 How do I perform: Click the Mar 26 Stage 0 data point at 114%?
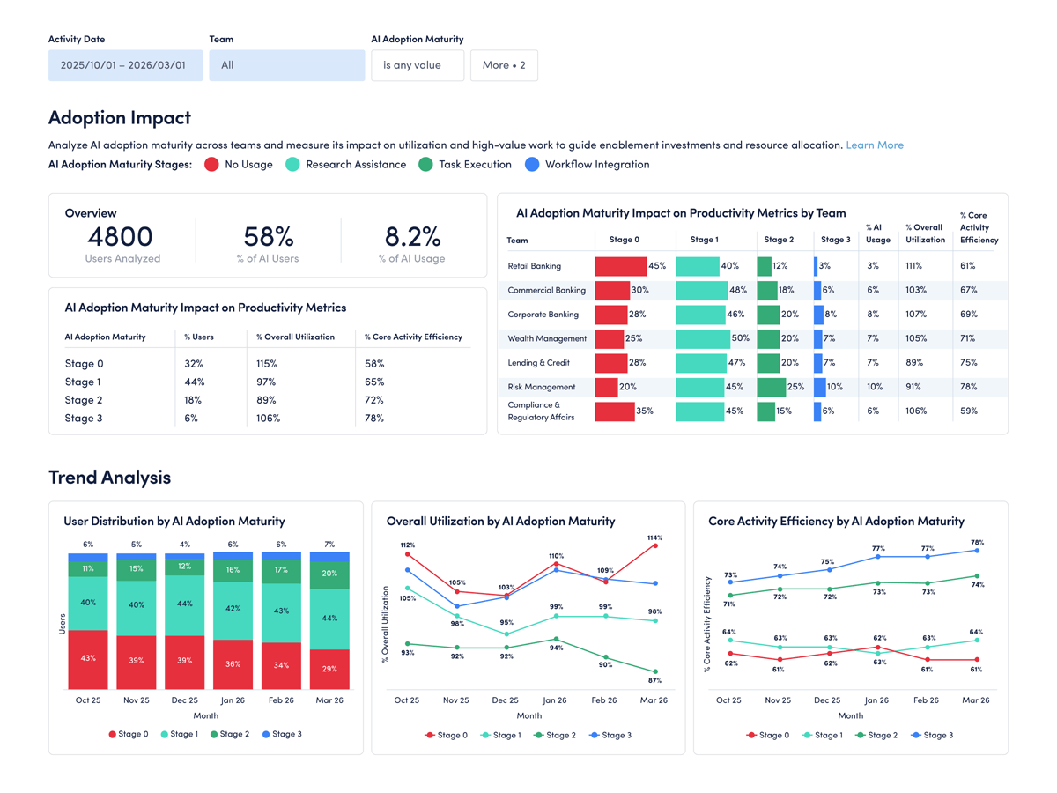[x=654, y=546]
